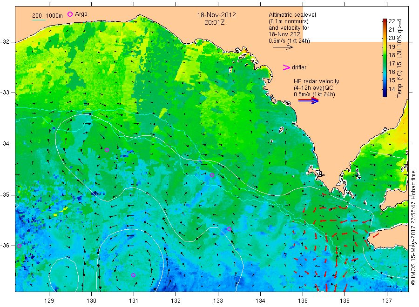
Task: Click the 22 degree label on color bar
Action: pyautogui.click(x=392, y=21)
